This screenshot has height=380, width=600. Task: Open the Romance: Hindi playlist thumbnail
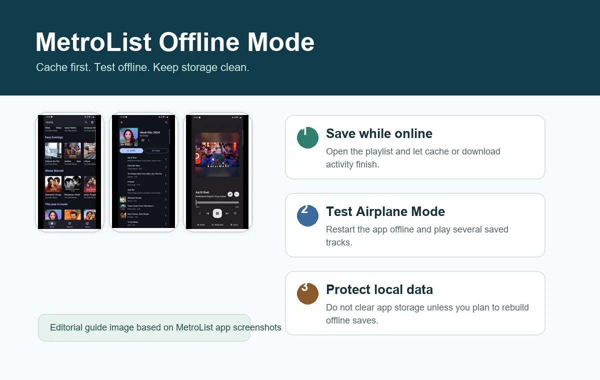tap(72, 184)
